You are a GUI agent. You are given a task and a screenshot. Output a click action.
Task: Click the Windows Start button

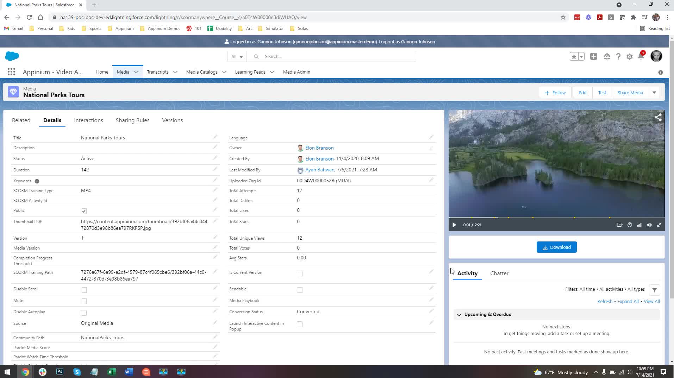7,372
